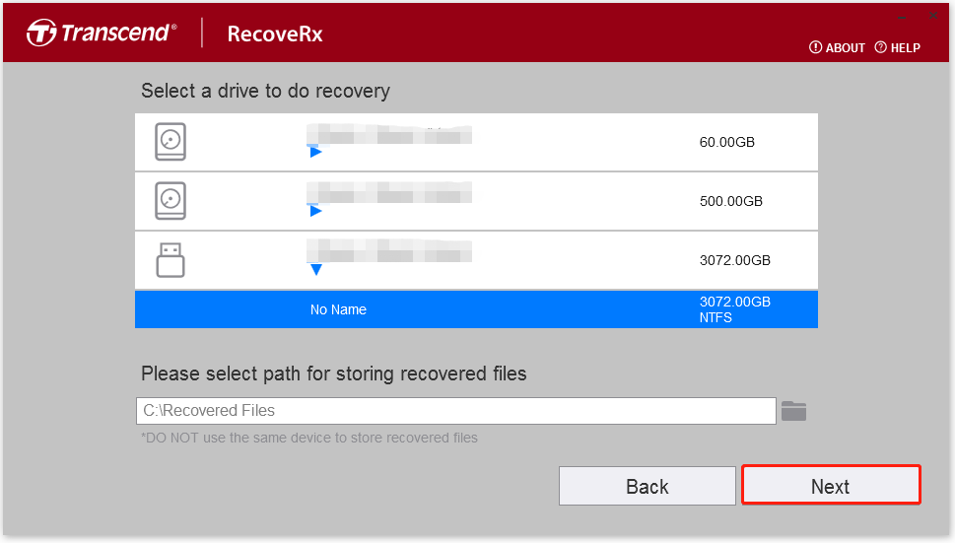Click the HELP question mark icon
Screen dimensions: 955x543
click(x=881, y=47)
